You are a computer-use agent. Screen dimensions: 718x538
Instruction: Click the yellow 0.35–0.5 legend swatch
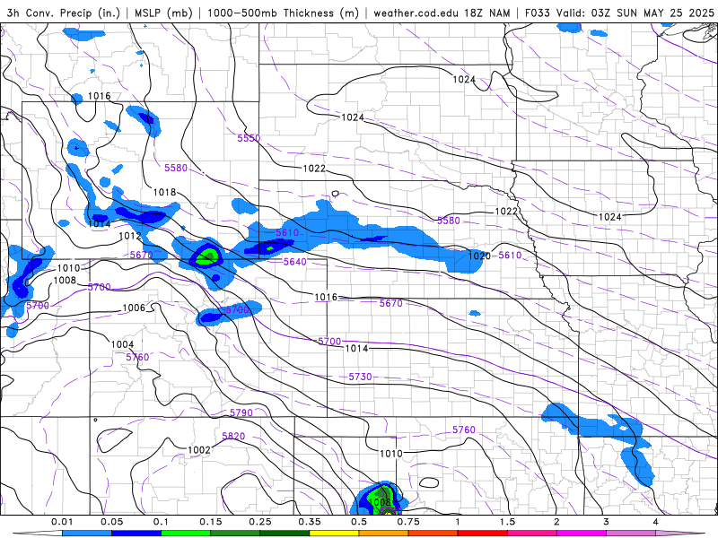(x=334, y=534)
